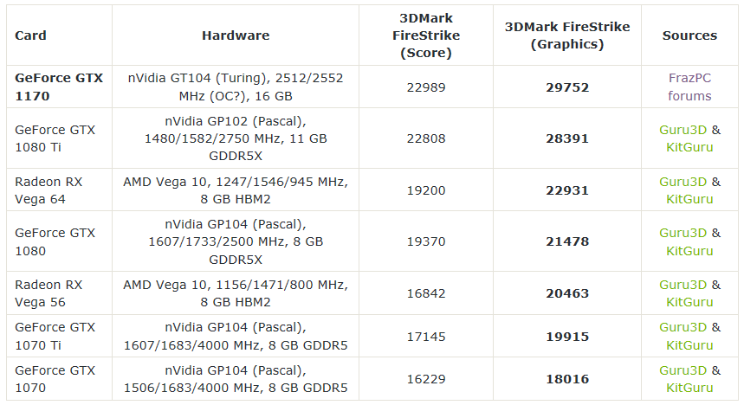Open the FrazPC forums source link

(x=689, y=87)
